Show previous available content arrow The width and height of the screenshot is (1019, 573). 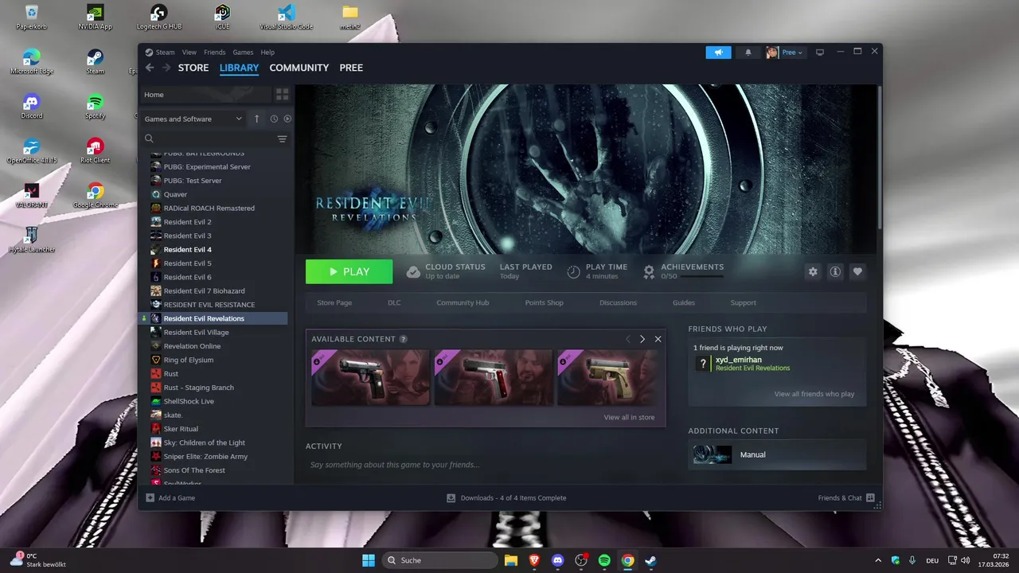[627, 339]
